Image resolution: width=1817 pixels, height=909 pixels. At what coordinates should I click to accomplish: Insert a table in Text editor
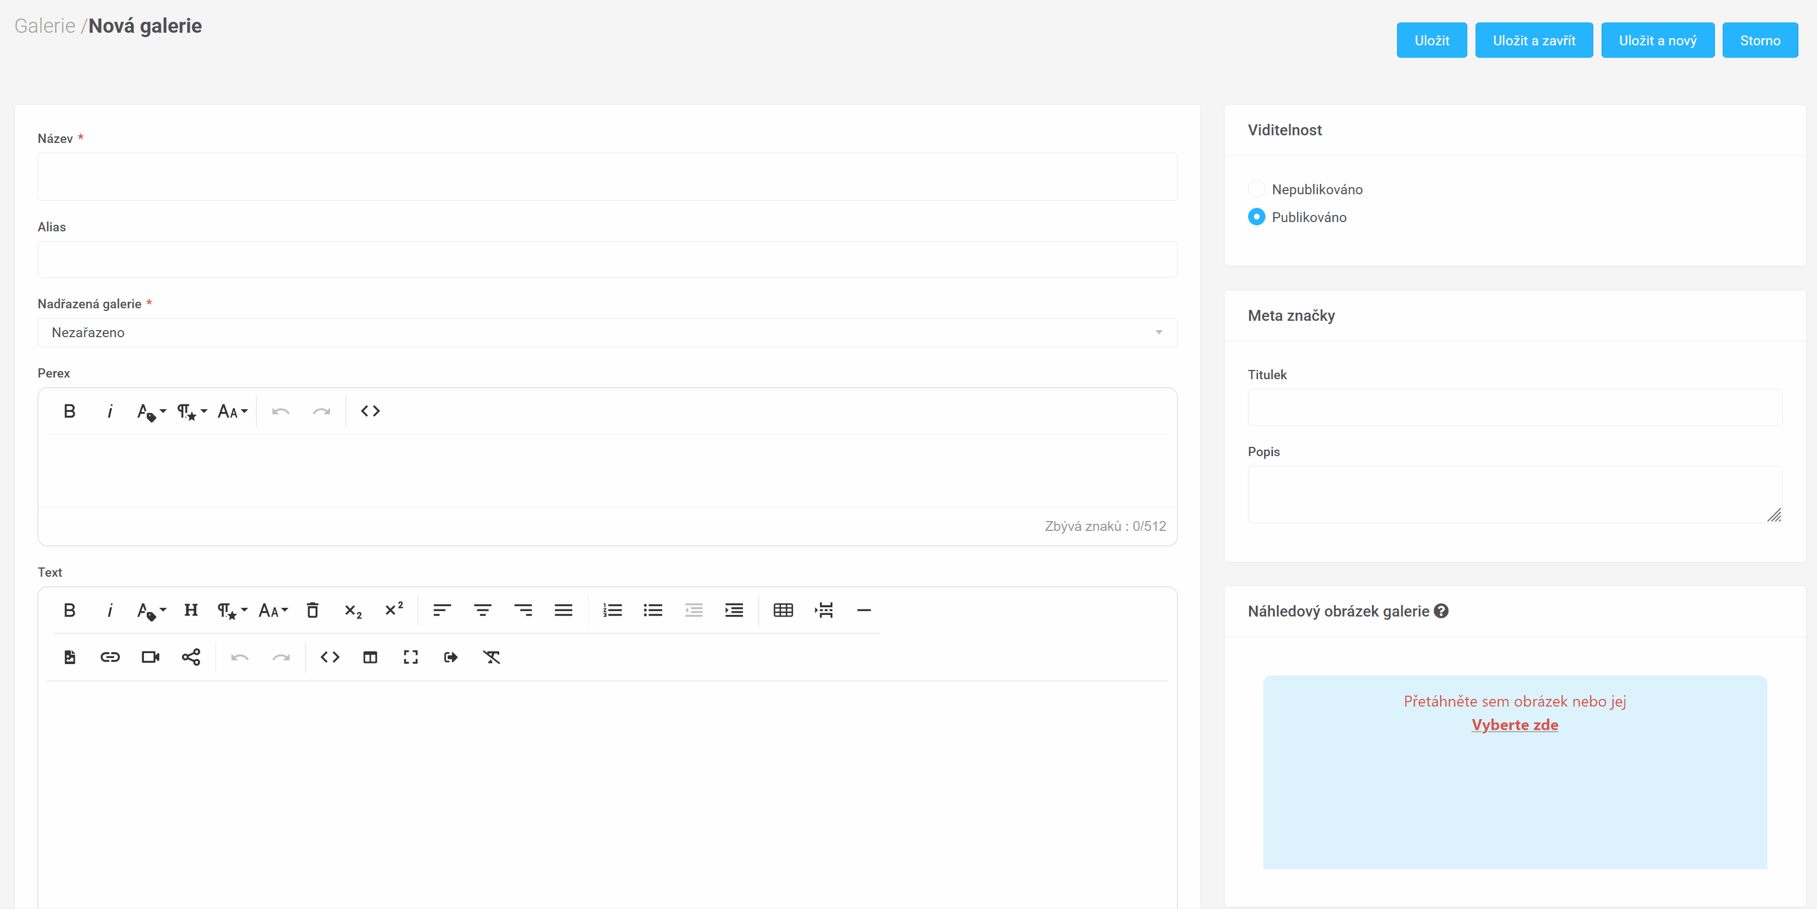[783, 611]
